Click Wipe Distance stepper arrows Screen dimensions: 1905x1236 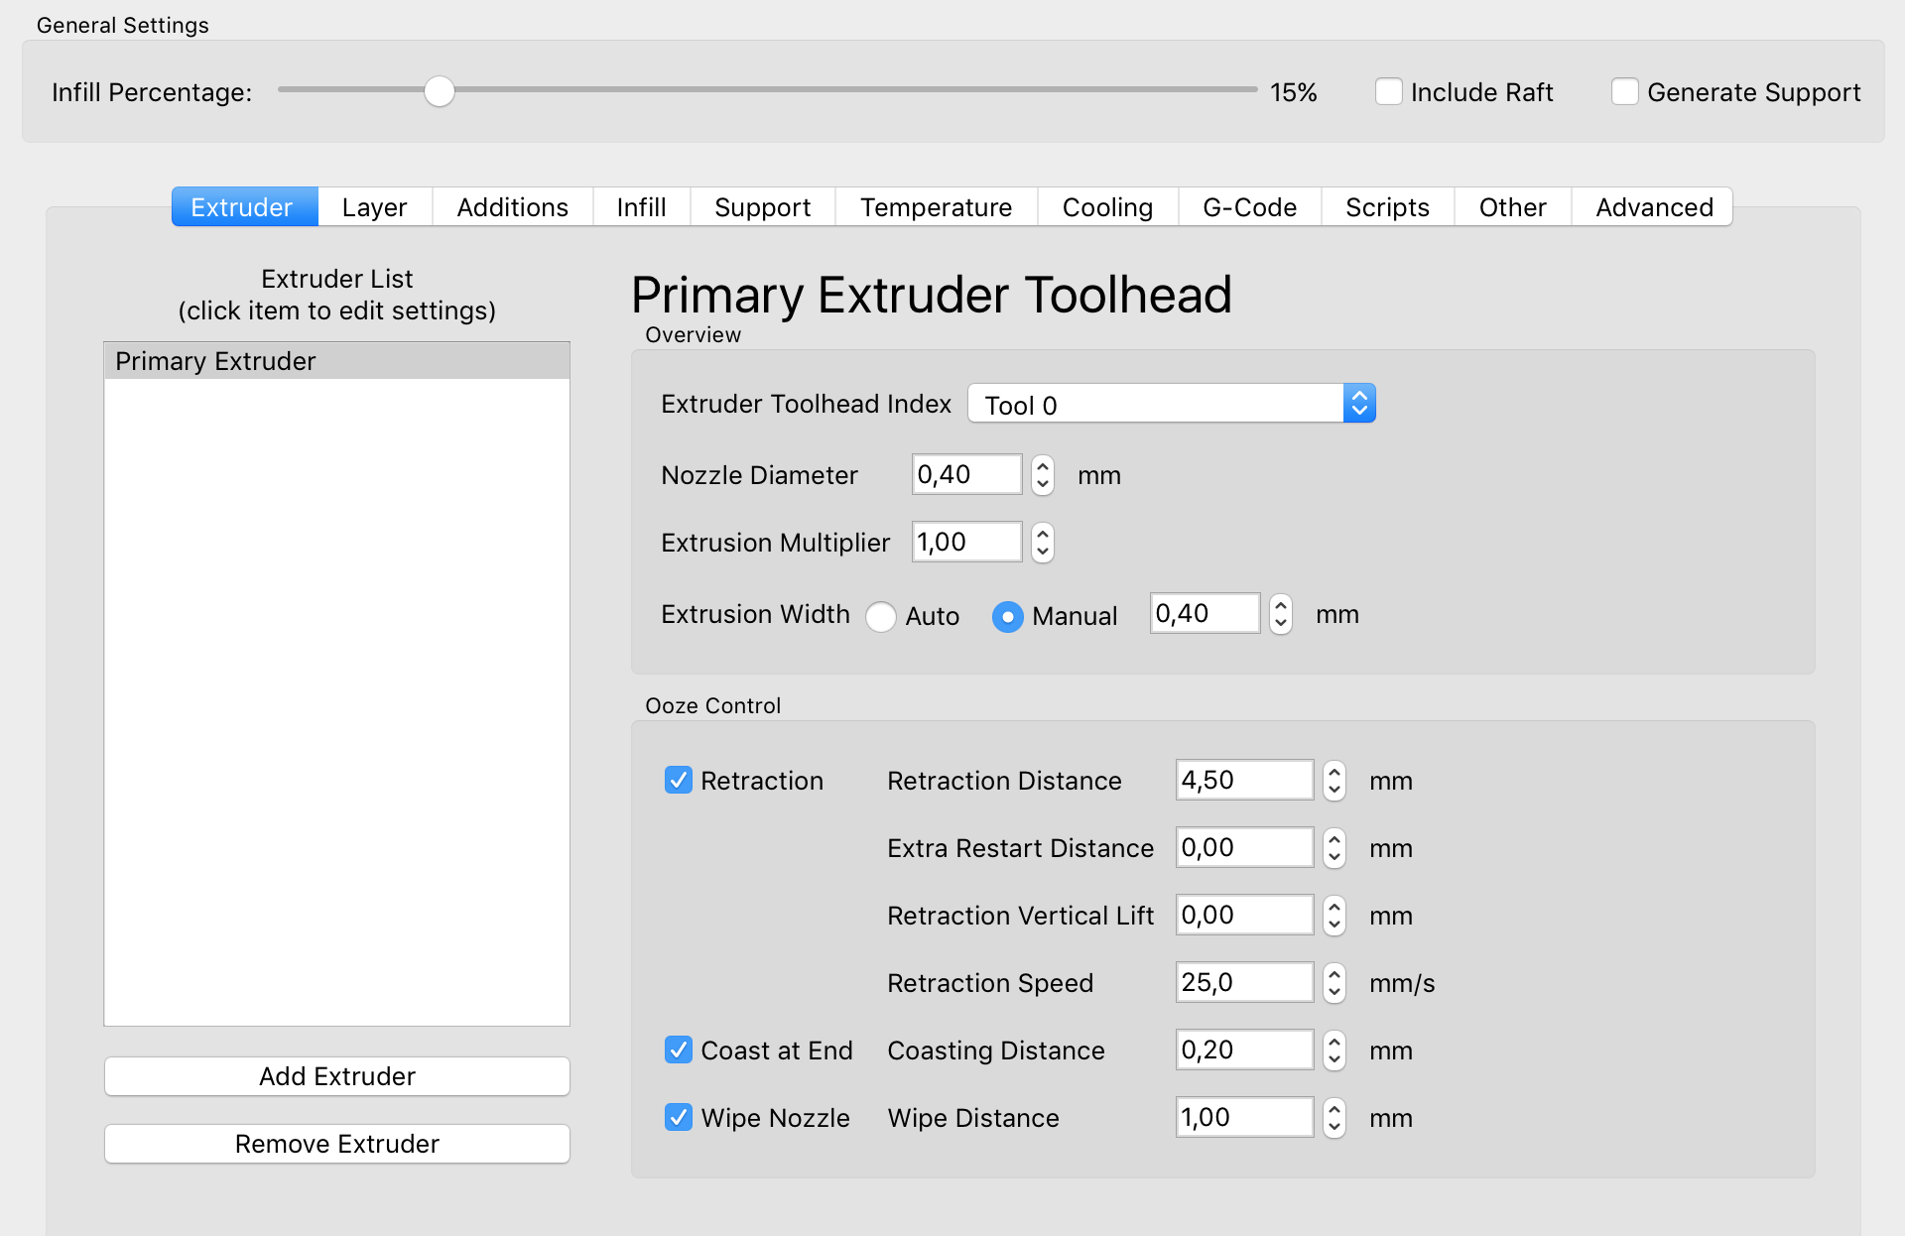pos(1333,1118)
